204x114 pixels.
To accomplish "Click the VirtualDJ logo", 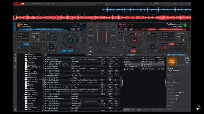I will click(19, 4).
